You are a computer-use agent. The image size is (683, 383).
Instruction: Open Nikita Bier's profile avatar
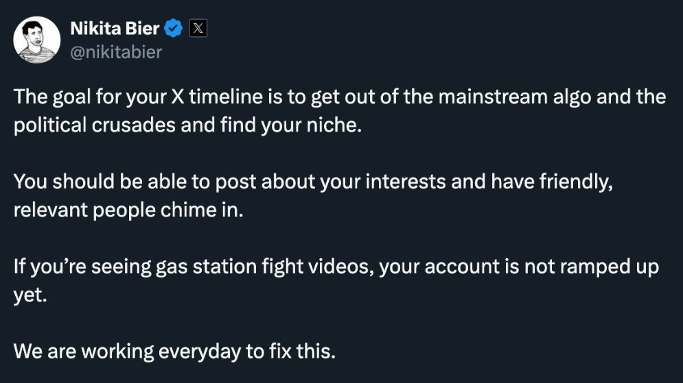[x=36, y=40]
